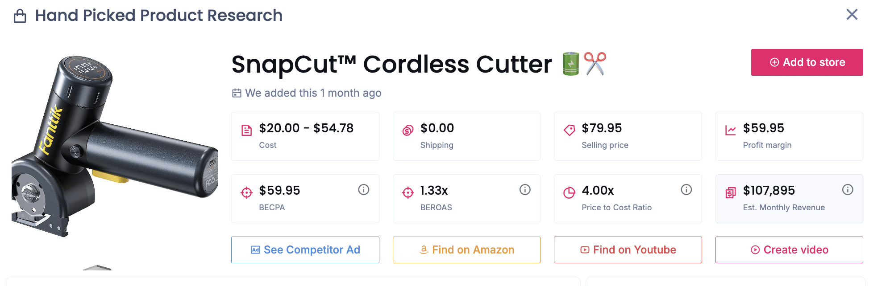Click the Add to store button
This screenshot has width=890, height=286.
pos(807,62)
